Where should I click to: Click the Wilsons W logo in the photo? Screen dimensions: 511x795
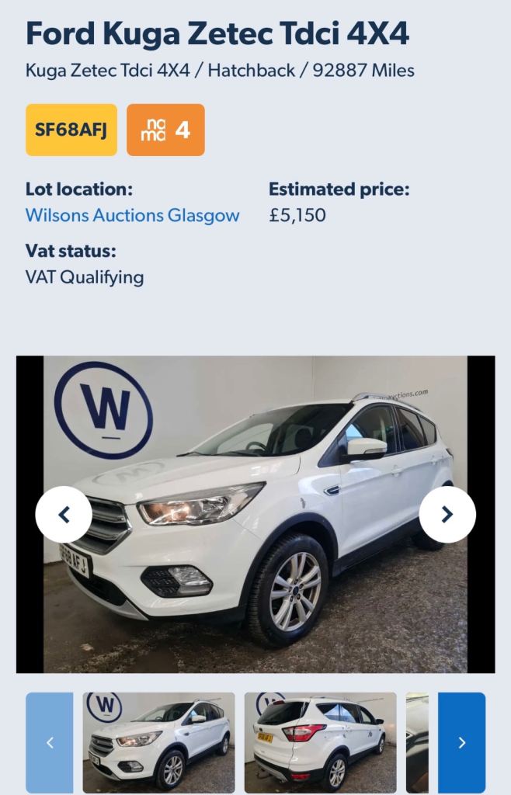click(103, 410)
